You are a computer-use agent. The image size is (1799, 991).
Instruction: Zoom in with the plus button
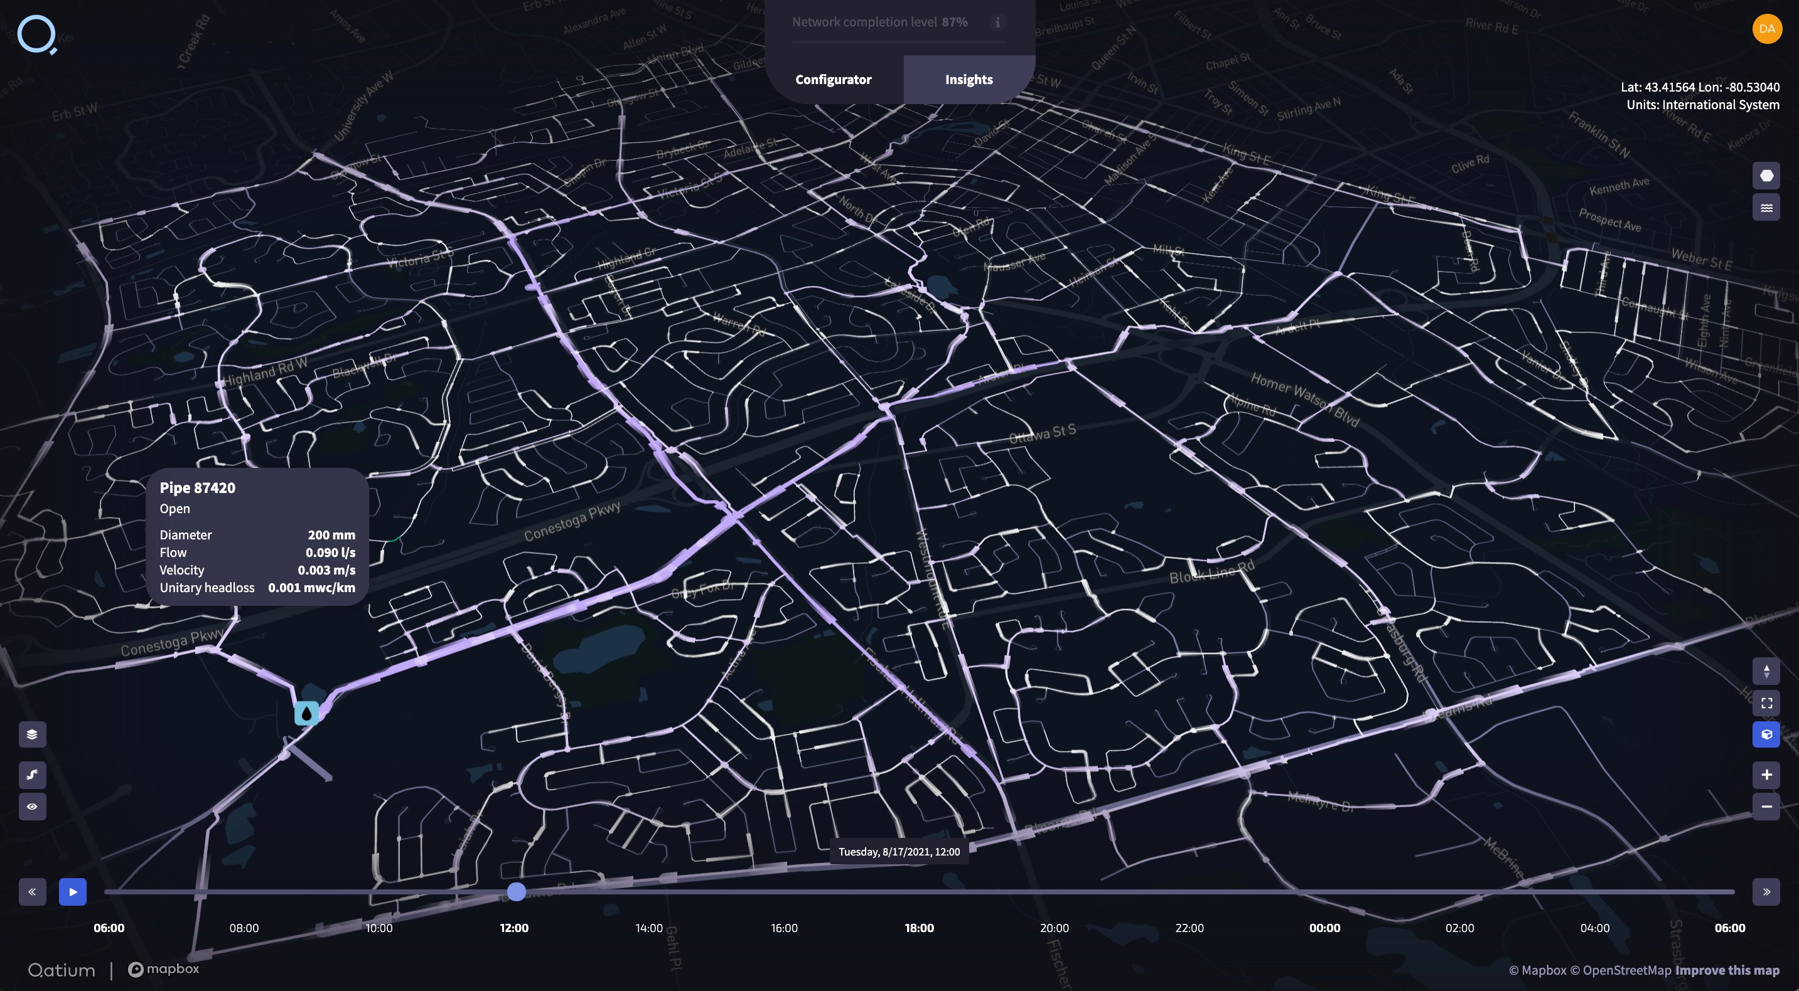1766,775
